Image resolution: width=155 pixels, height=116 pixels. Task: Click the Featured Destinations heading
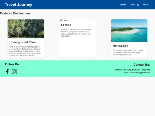point(15,13)
